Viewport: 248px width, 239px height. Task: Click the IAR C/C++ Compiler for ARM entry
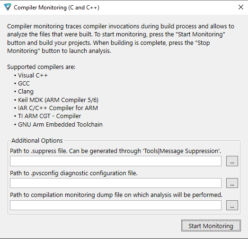click(58, 108)
